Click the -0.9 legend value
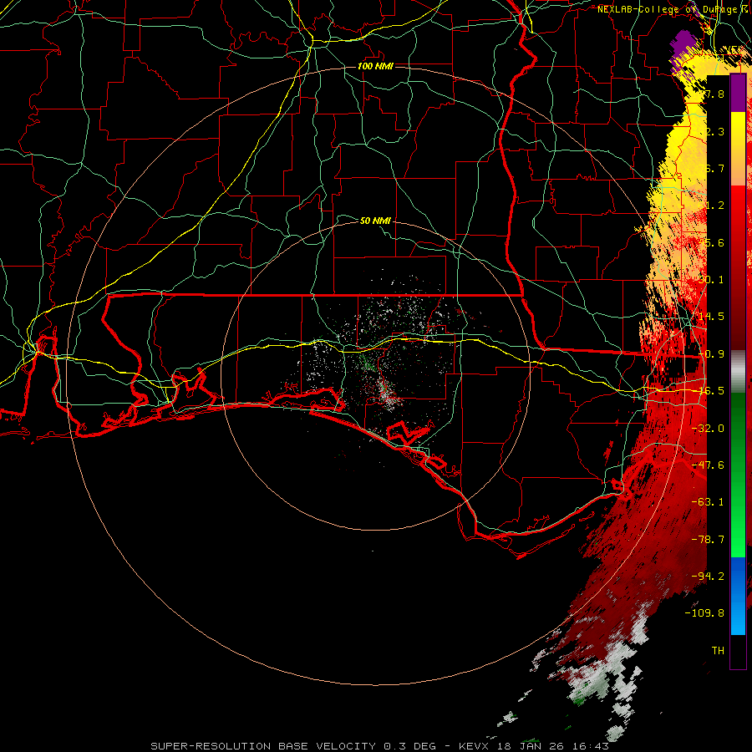752x752 pixels. [x=711, y=354]
